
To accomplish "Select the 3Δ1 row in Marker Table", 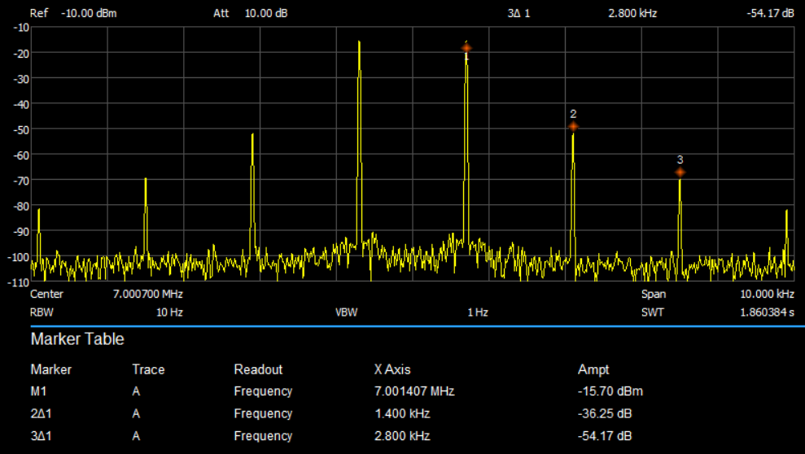I will (x=42, y=435).
